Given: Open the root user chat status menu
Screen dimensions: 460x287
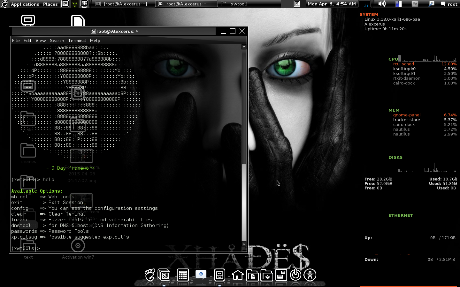Looking at the screenshot, I should click(449, 4).
